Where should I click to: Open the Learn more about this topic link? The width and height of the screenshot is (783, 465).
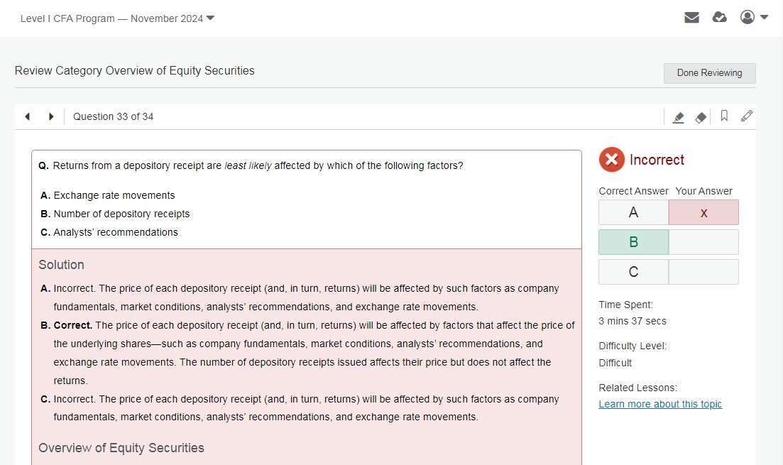point(660,404)
